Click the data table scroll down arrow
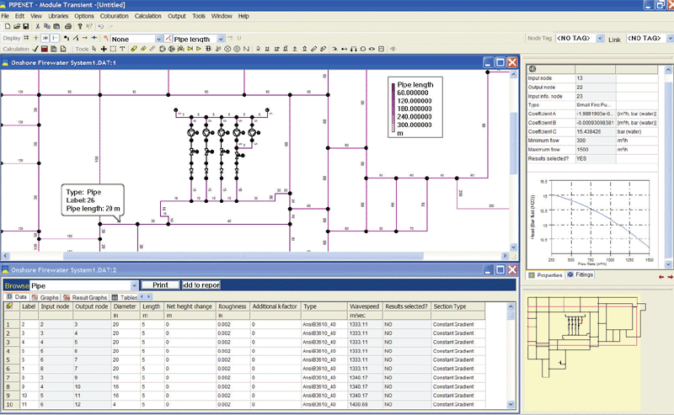The image size is (674, 415). (511, 404)
